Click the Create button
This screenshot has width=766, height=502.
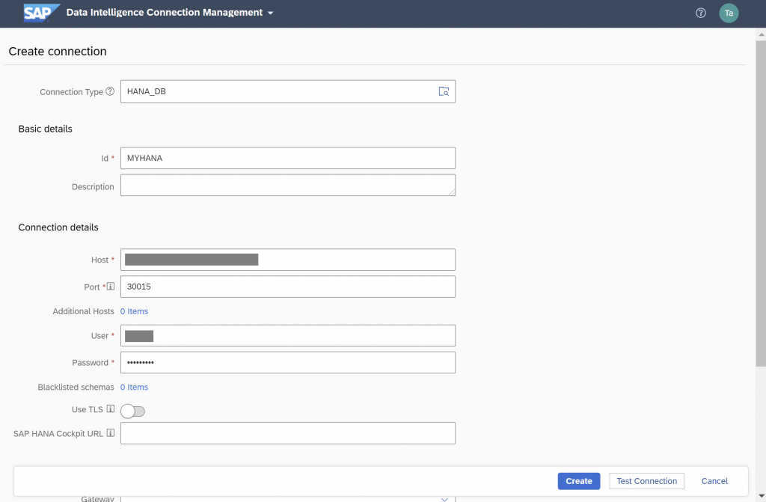579,481
